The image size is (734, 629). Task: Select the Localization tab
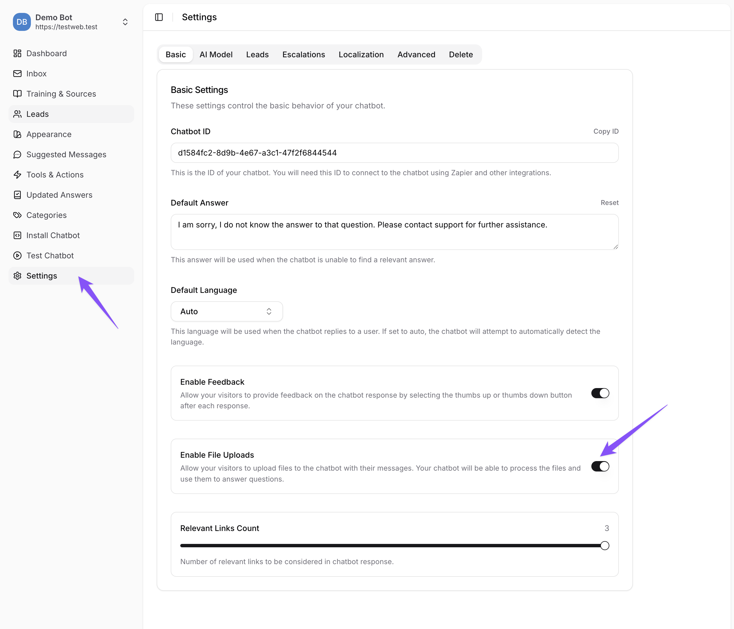tap(361, 54)
